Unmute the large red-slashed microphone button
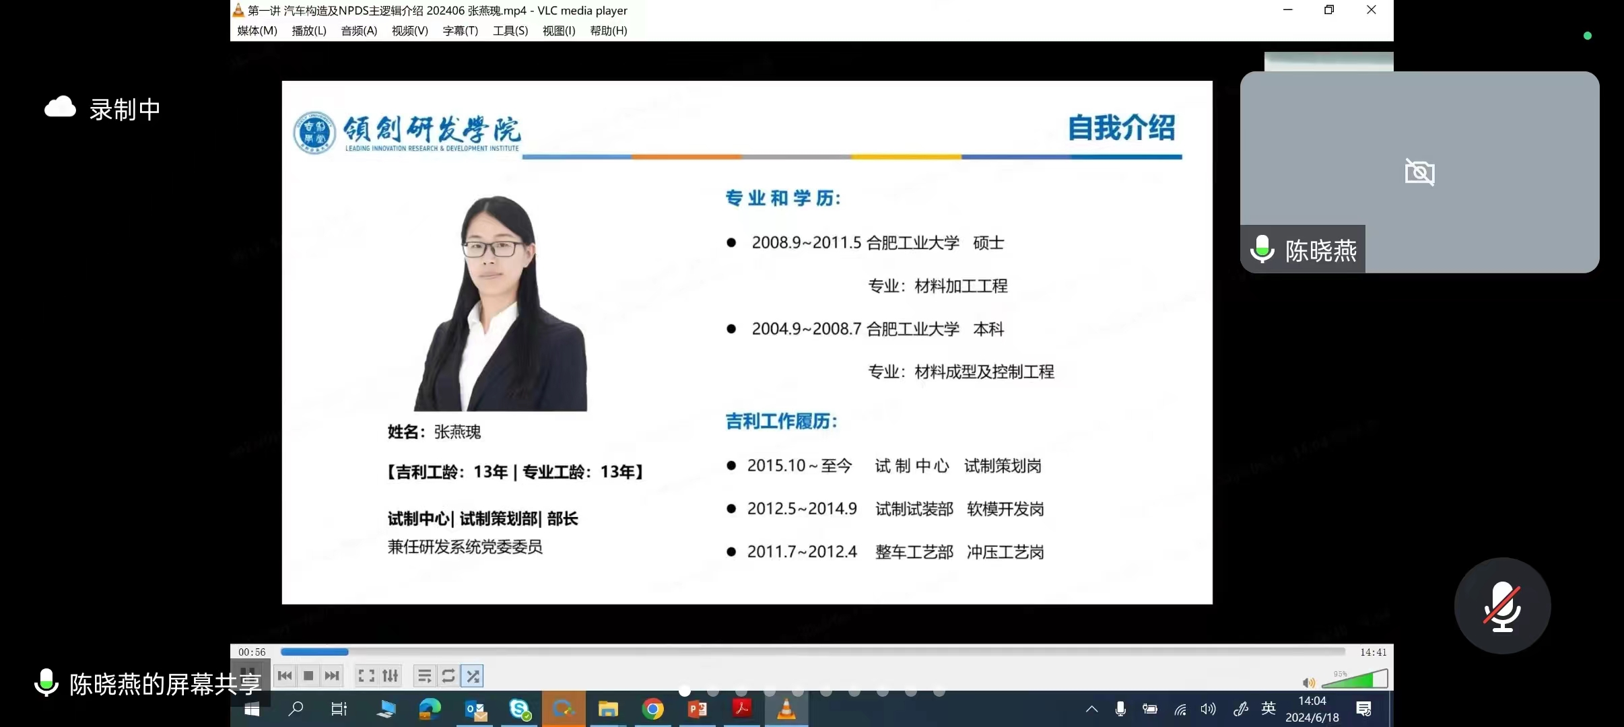Viewport: 1624px width, 727px height. [1502, 606]
